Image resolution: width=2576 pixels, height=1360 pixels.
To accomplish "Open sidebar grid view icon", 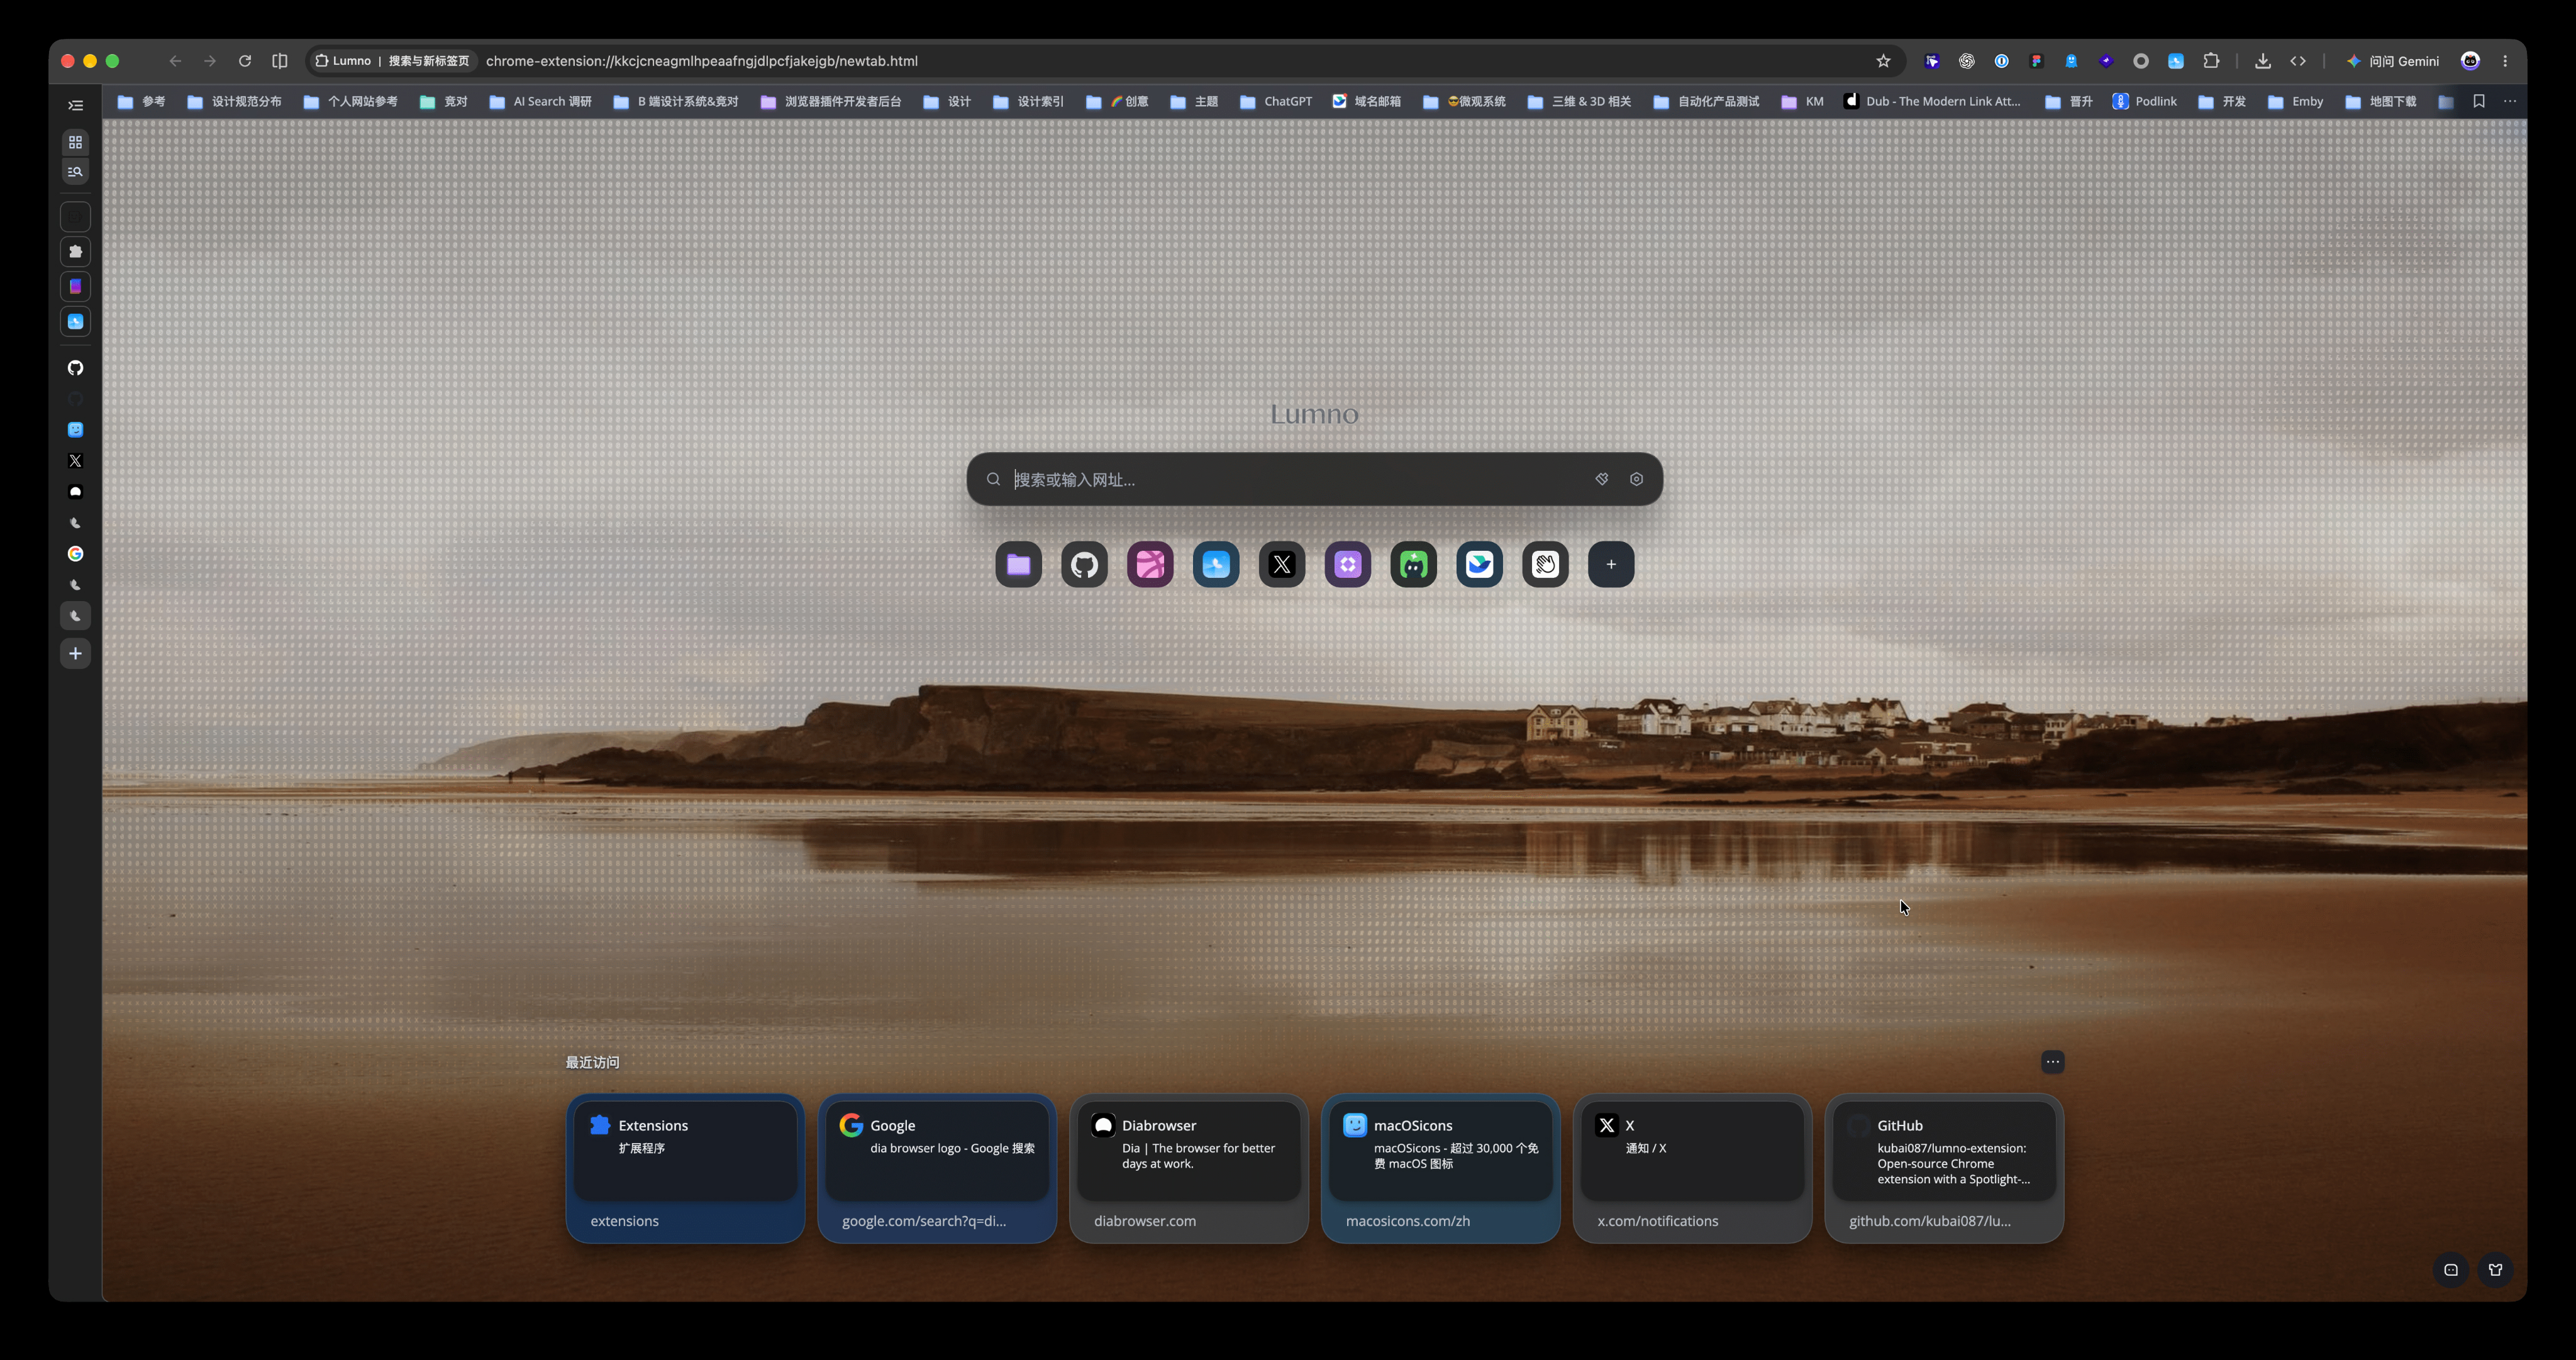I will (75, 143).
